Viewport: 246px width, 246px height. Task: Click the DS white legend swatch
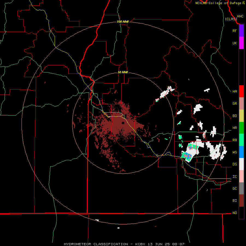pyautogui.click(x=241, y=164)
